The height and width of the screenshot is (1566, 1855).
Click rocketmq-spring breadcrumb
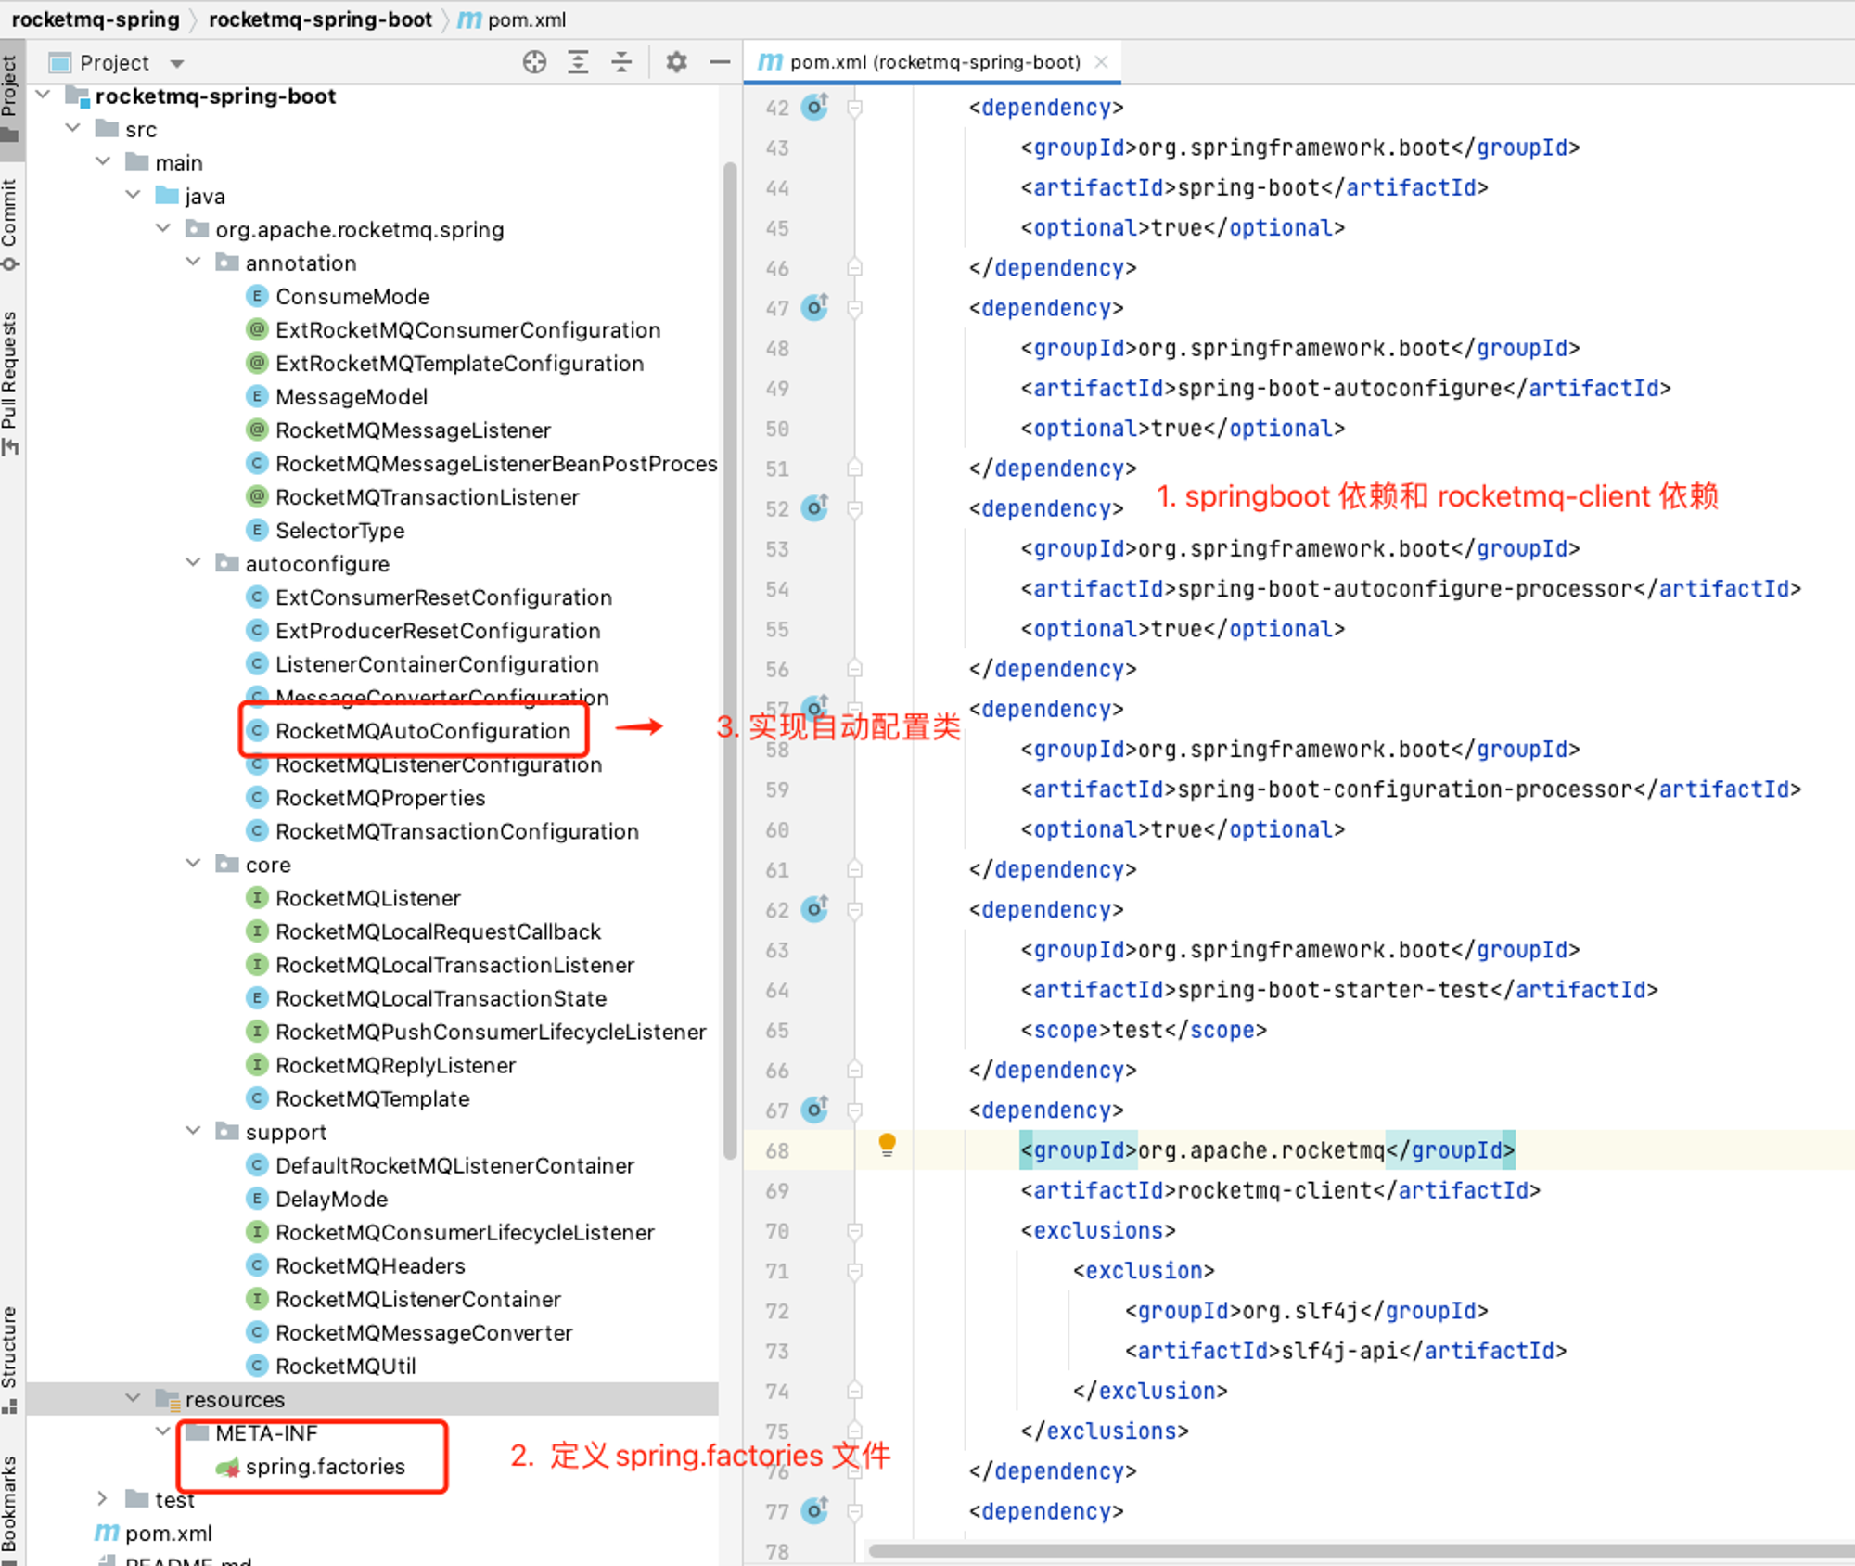pos(96,19)
